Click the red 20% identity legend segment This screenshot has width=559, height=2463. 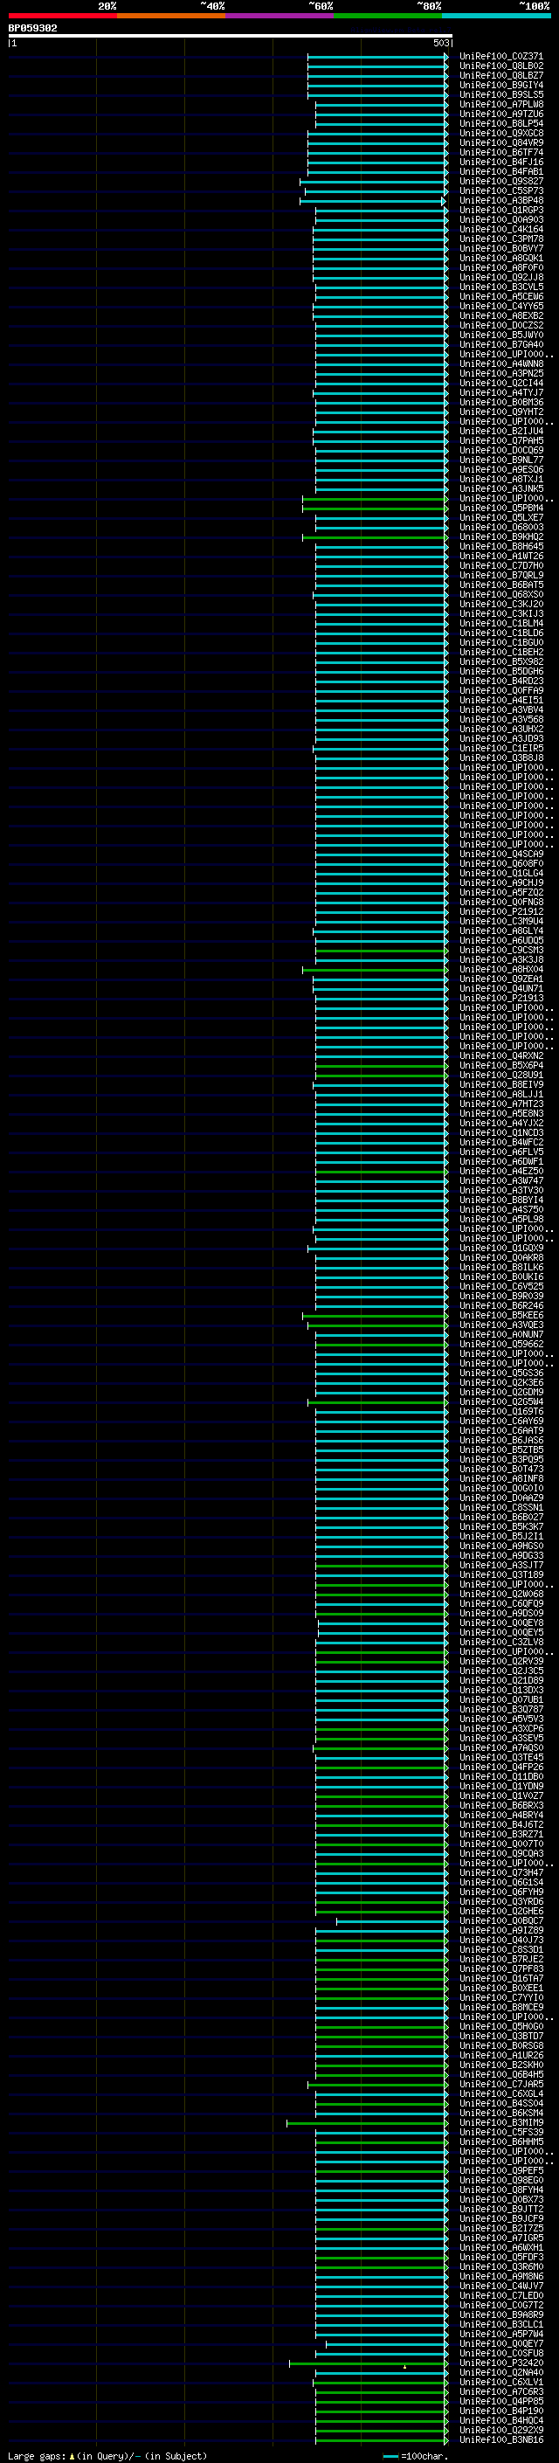click(63, 16)
